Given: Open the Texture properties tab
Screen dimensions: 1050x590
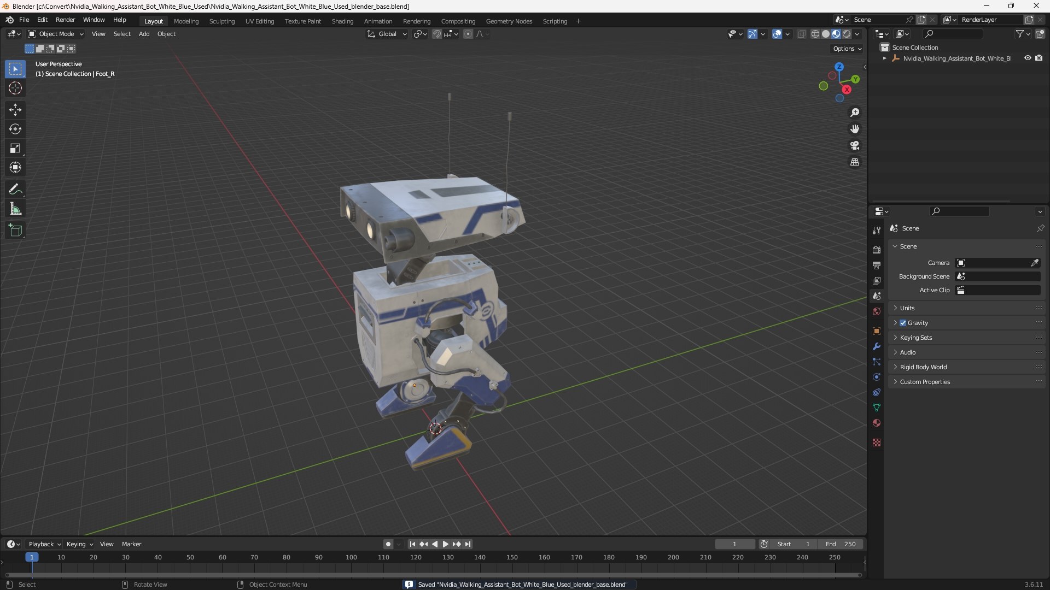Looking at the screenshot, I should click(877, 442).
